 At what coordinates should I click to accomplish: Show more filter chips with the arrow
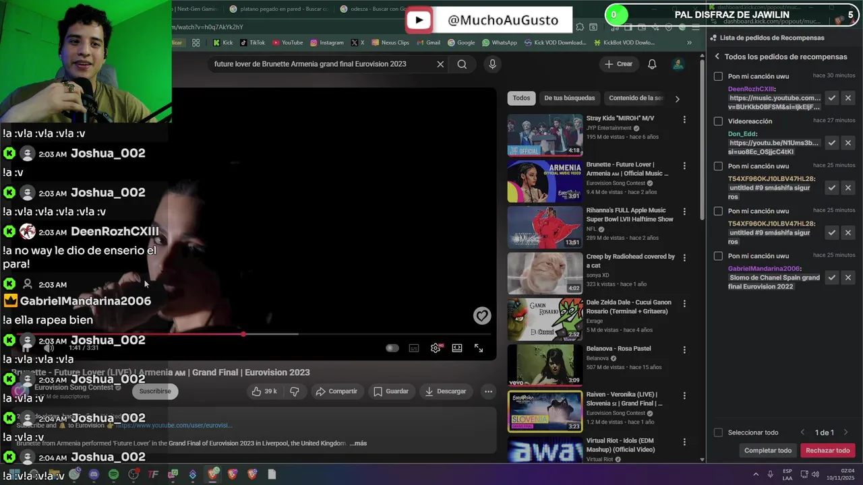coord(677,98)
